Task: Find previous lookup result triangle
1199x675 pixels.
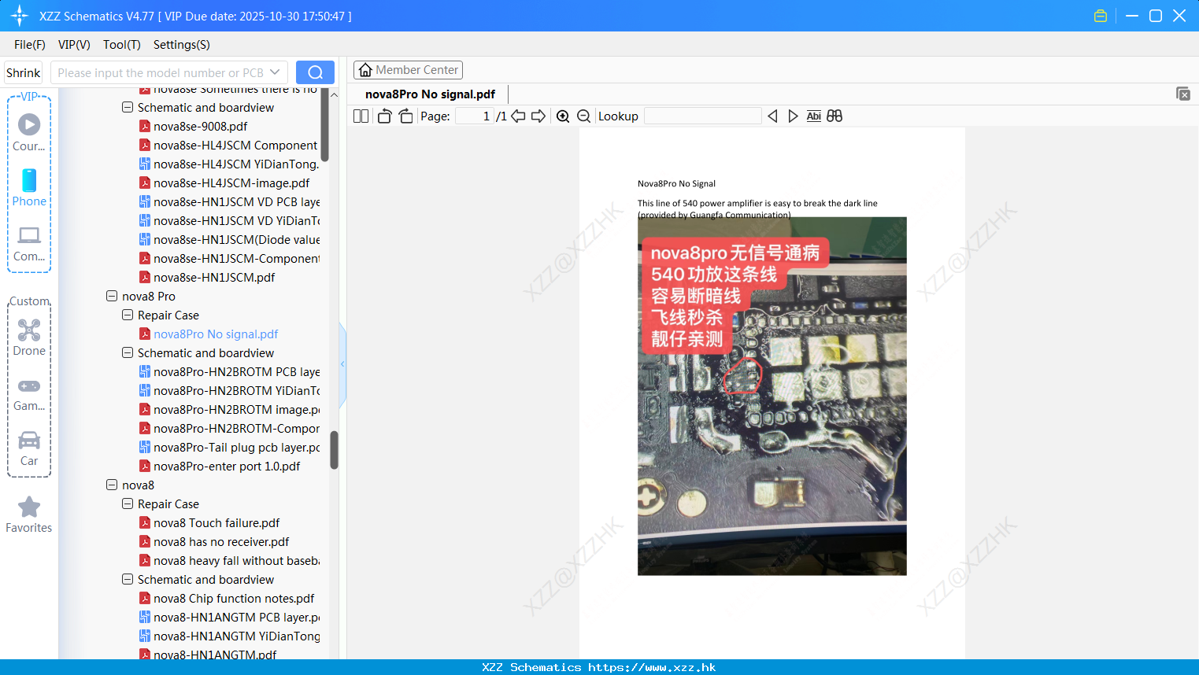Action: click(x=772, y=116)
